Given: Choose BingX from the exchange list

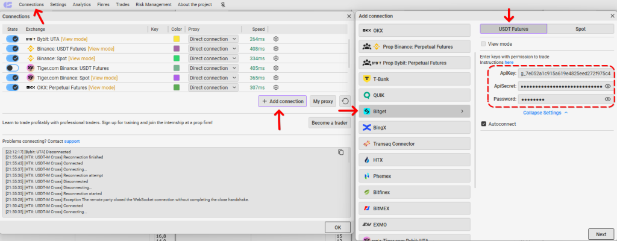Looking at the screenshot, I should point(415,128).
